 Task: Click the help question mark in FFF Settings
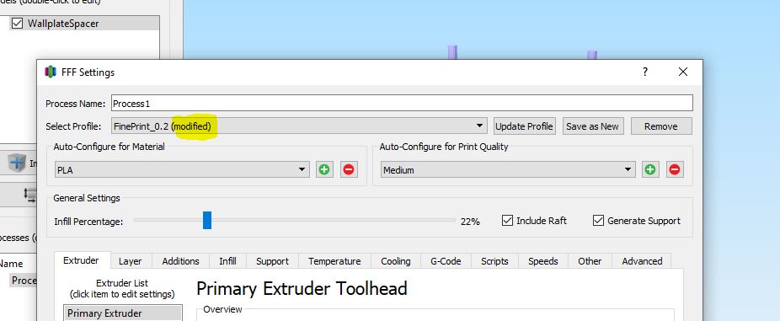click(x=644, y=72)
